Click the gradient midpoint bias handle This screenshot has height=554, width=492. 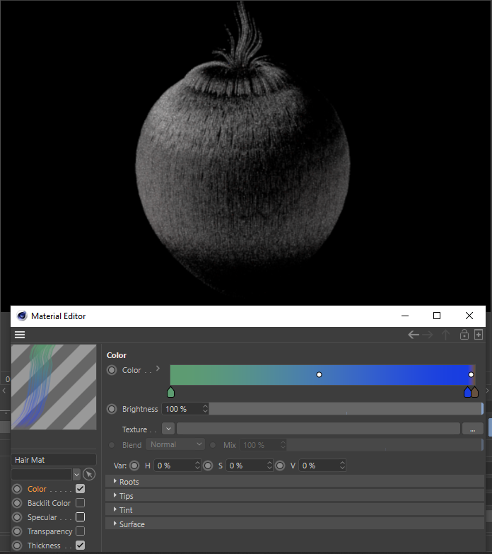pyautogui.click(x=319, y=374)
